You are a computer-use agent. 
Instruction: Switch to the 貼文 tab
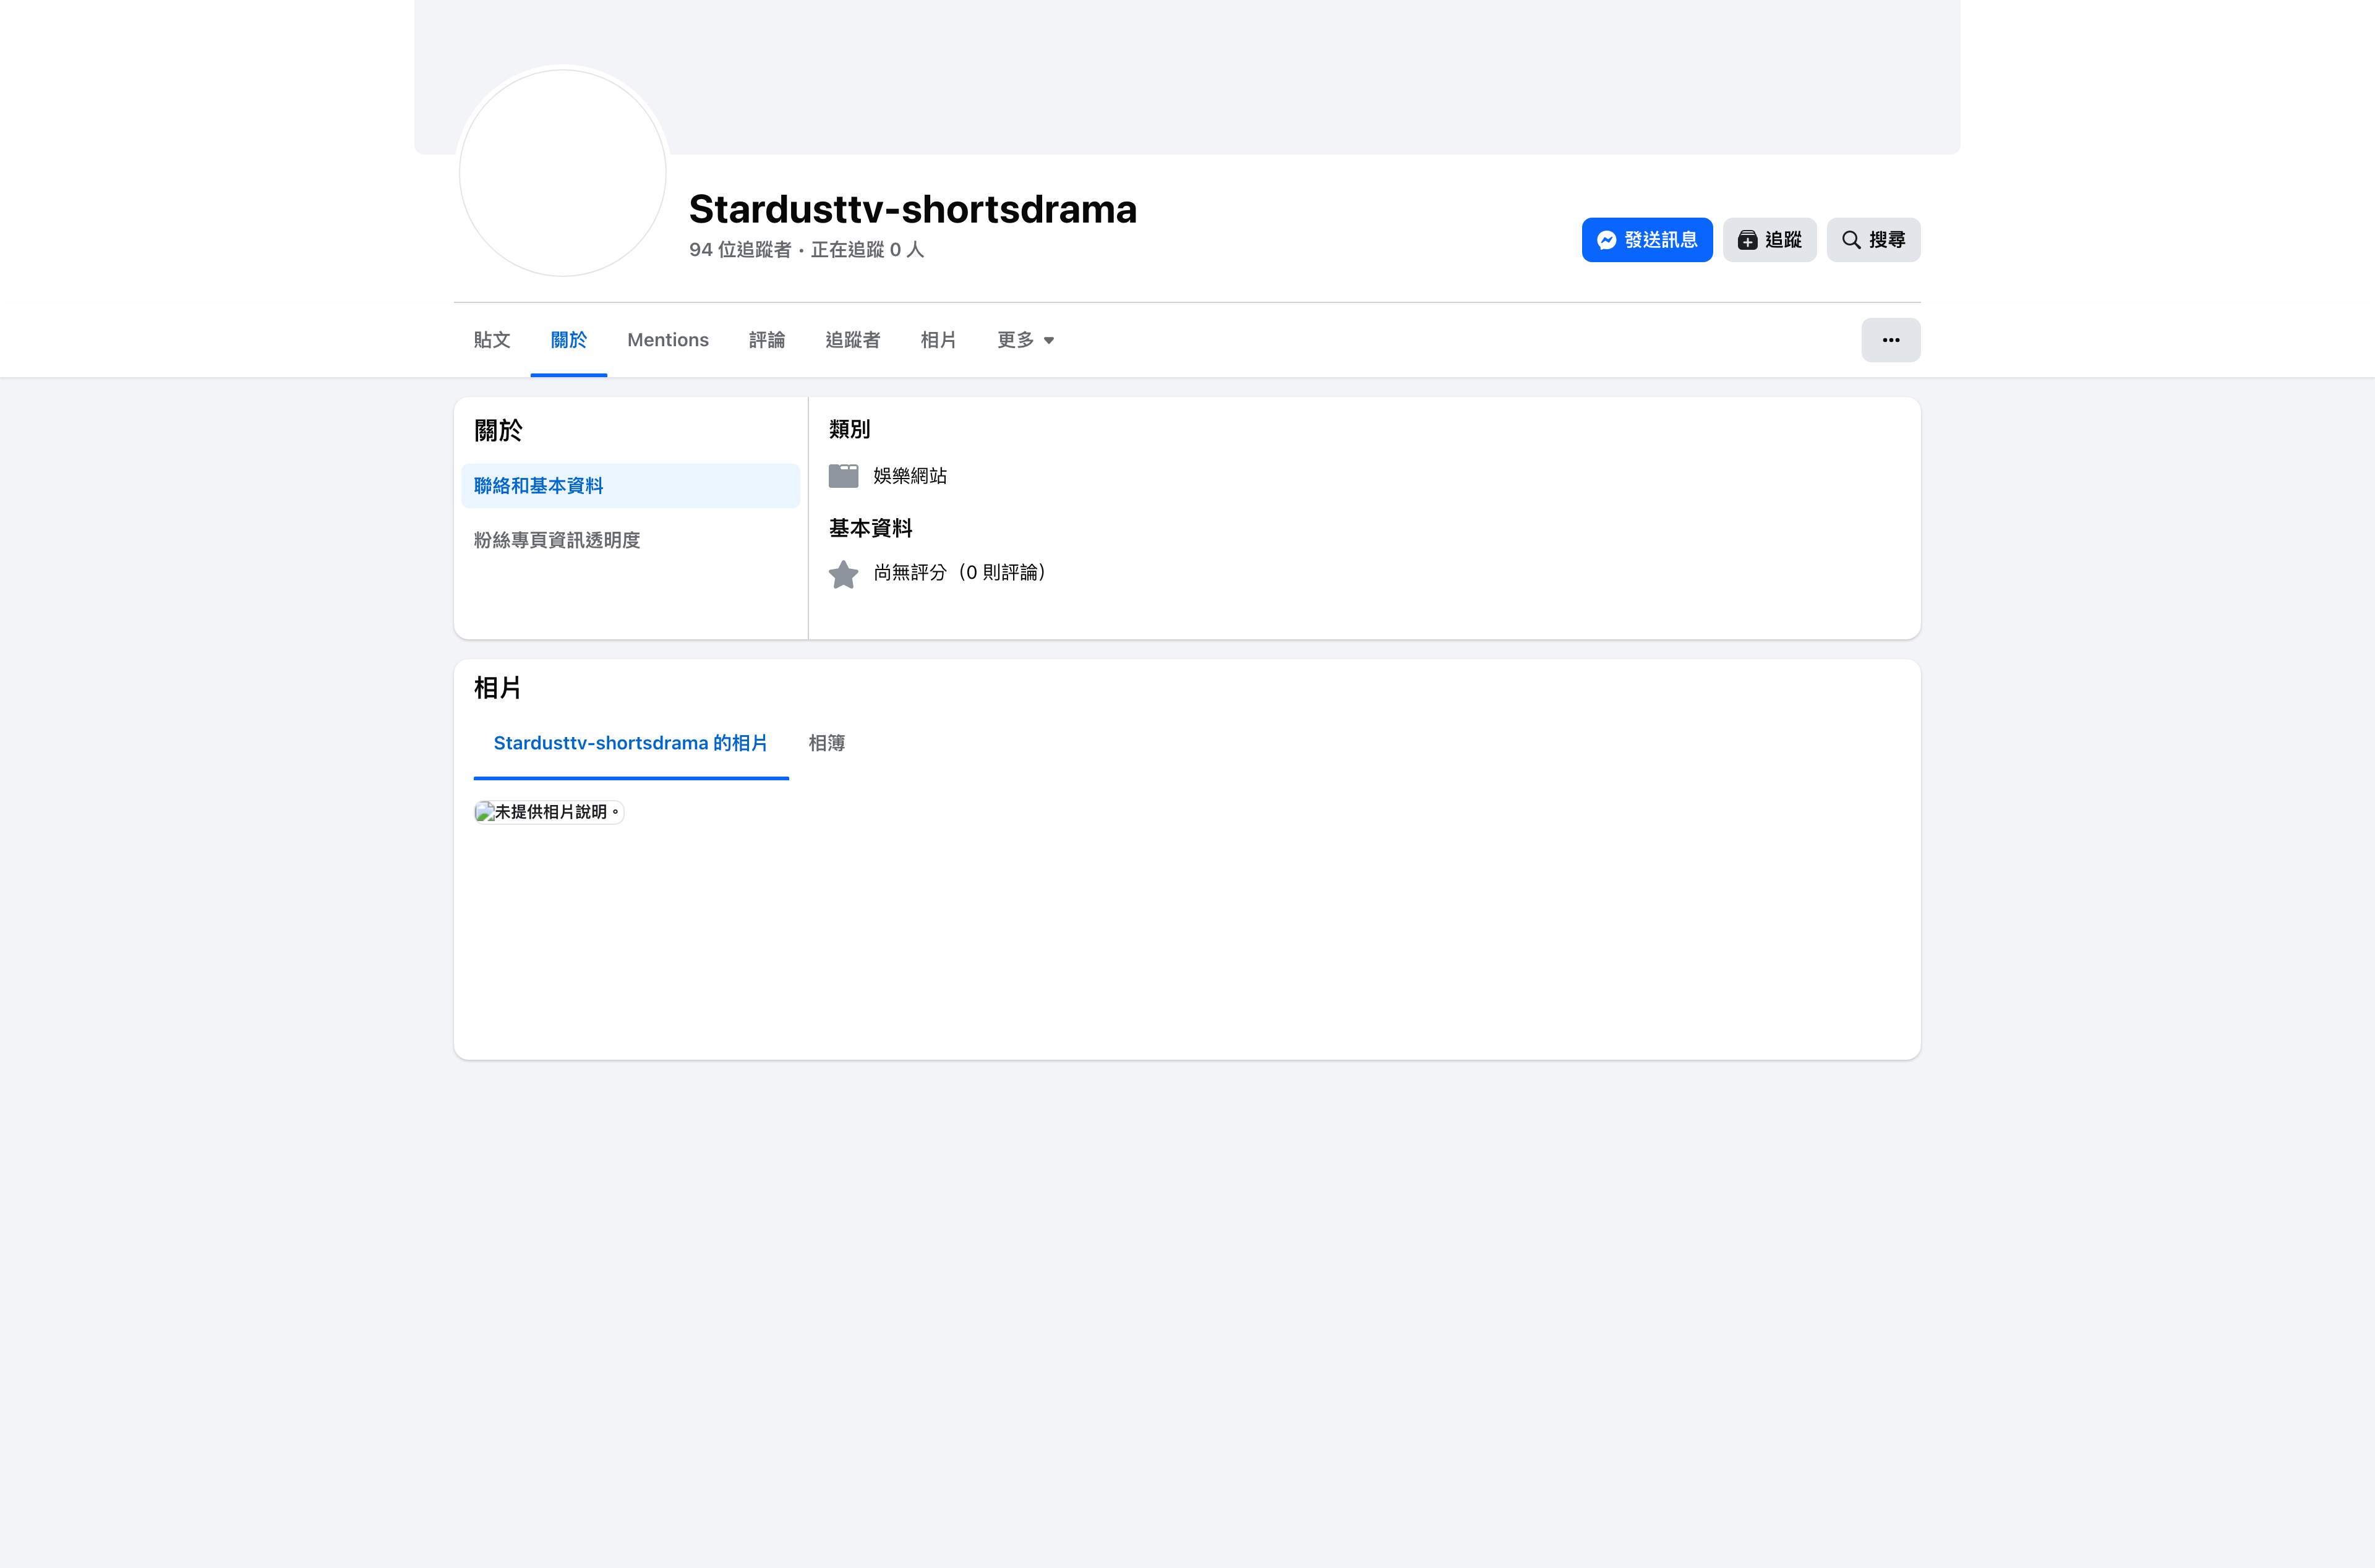pos(492,340)
